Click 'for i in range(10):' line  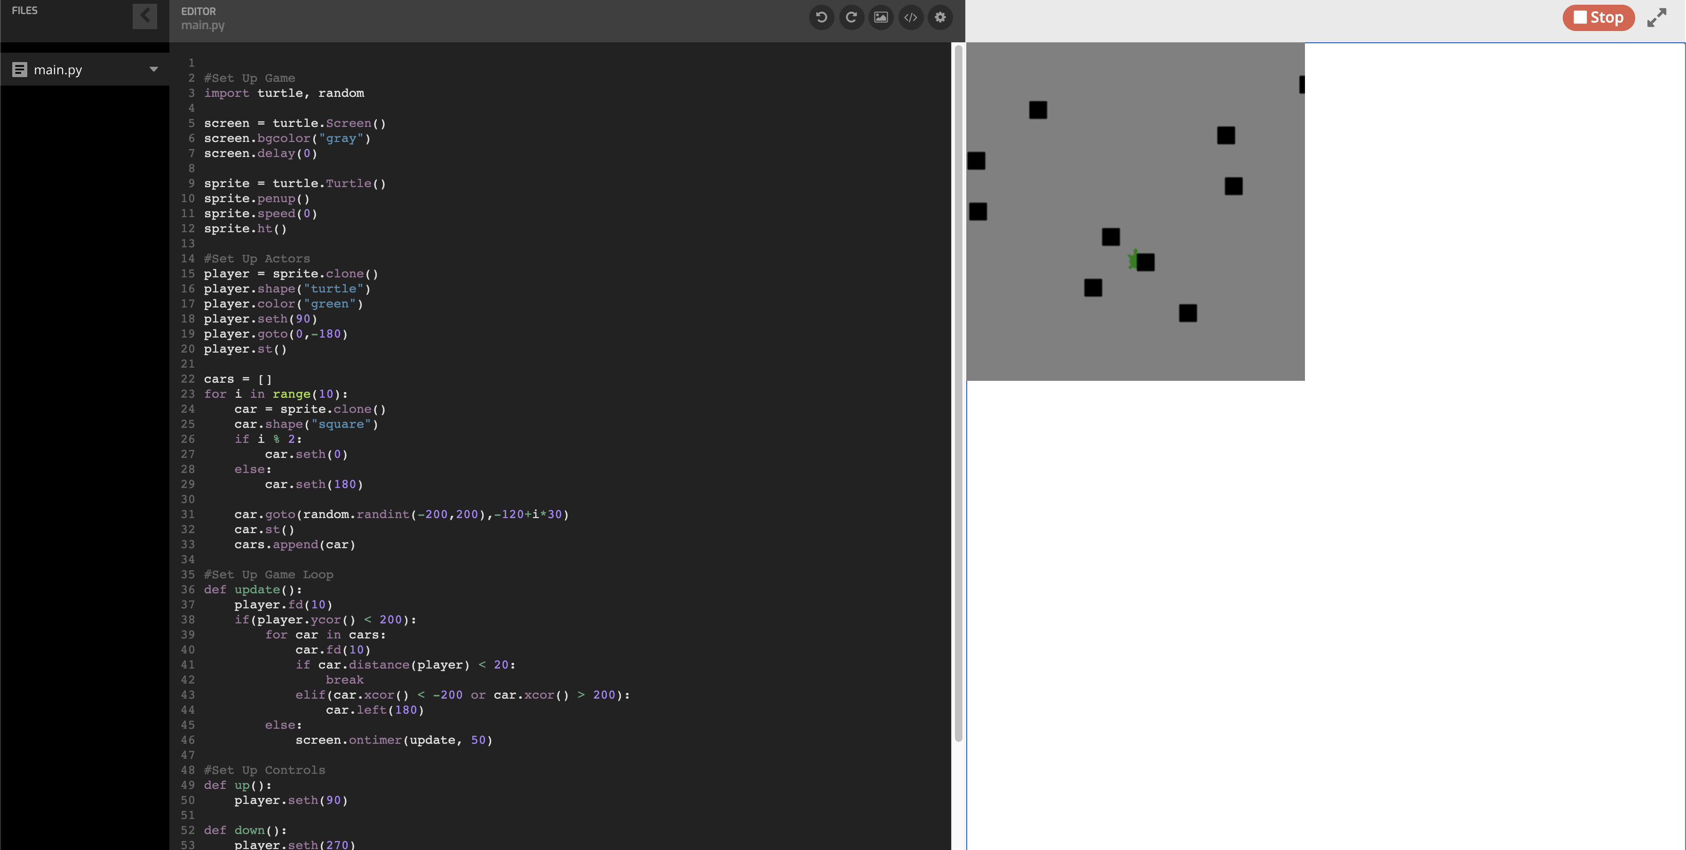[276, 394]
